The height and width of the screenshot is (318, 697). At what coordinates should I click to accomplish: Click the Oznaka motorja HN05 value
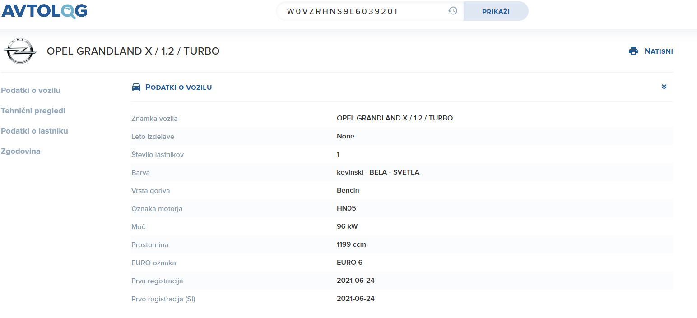[x=346, y=208]
